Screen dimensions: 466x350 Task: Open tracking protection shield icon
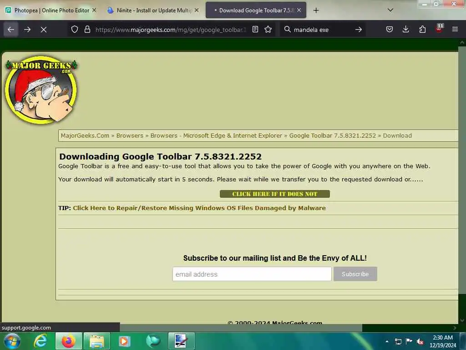point(75,30)
